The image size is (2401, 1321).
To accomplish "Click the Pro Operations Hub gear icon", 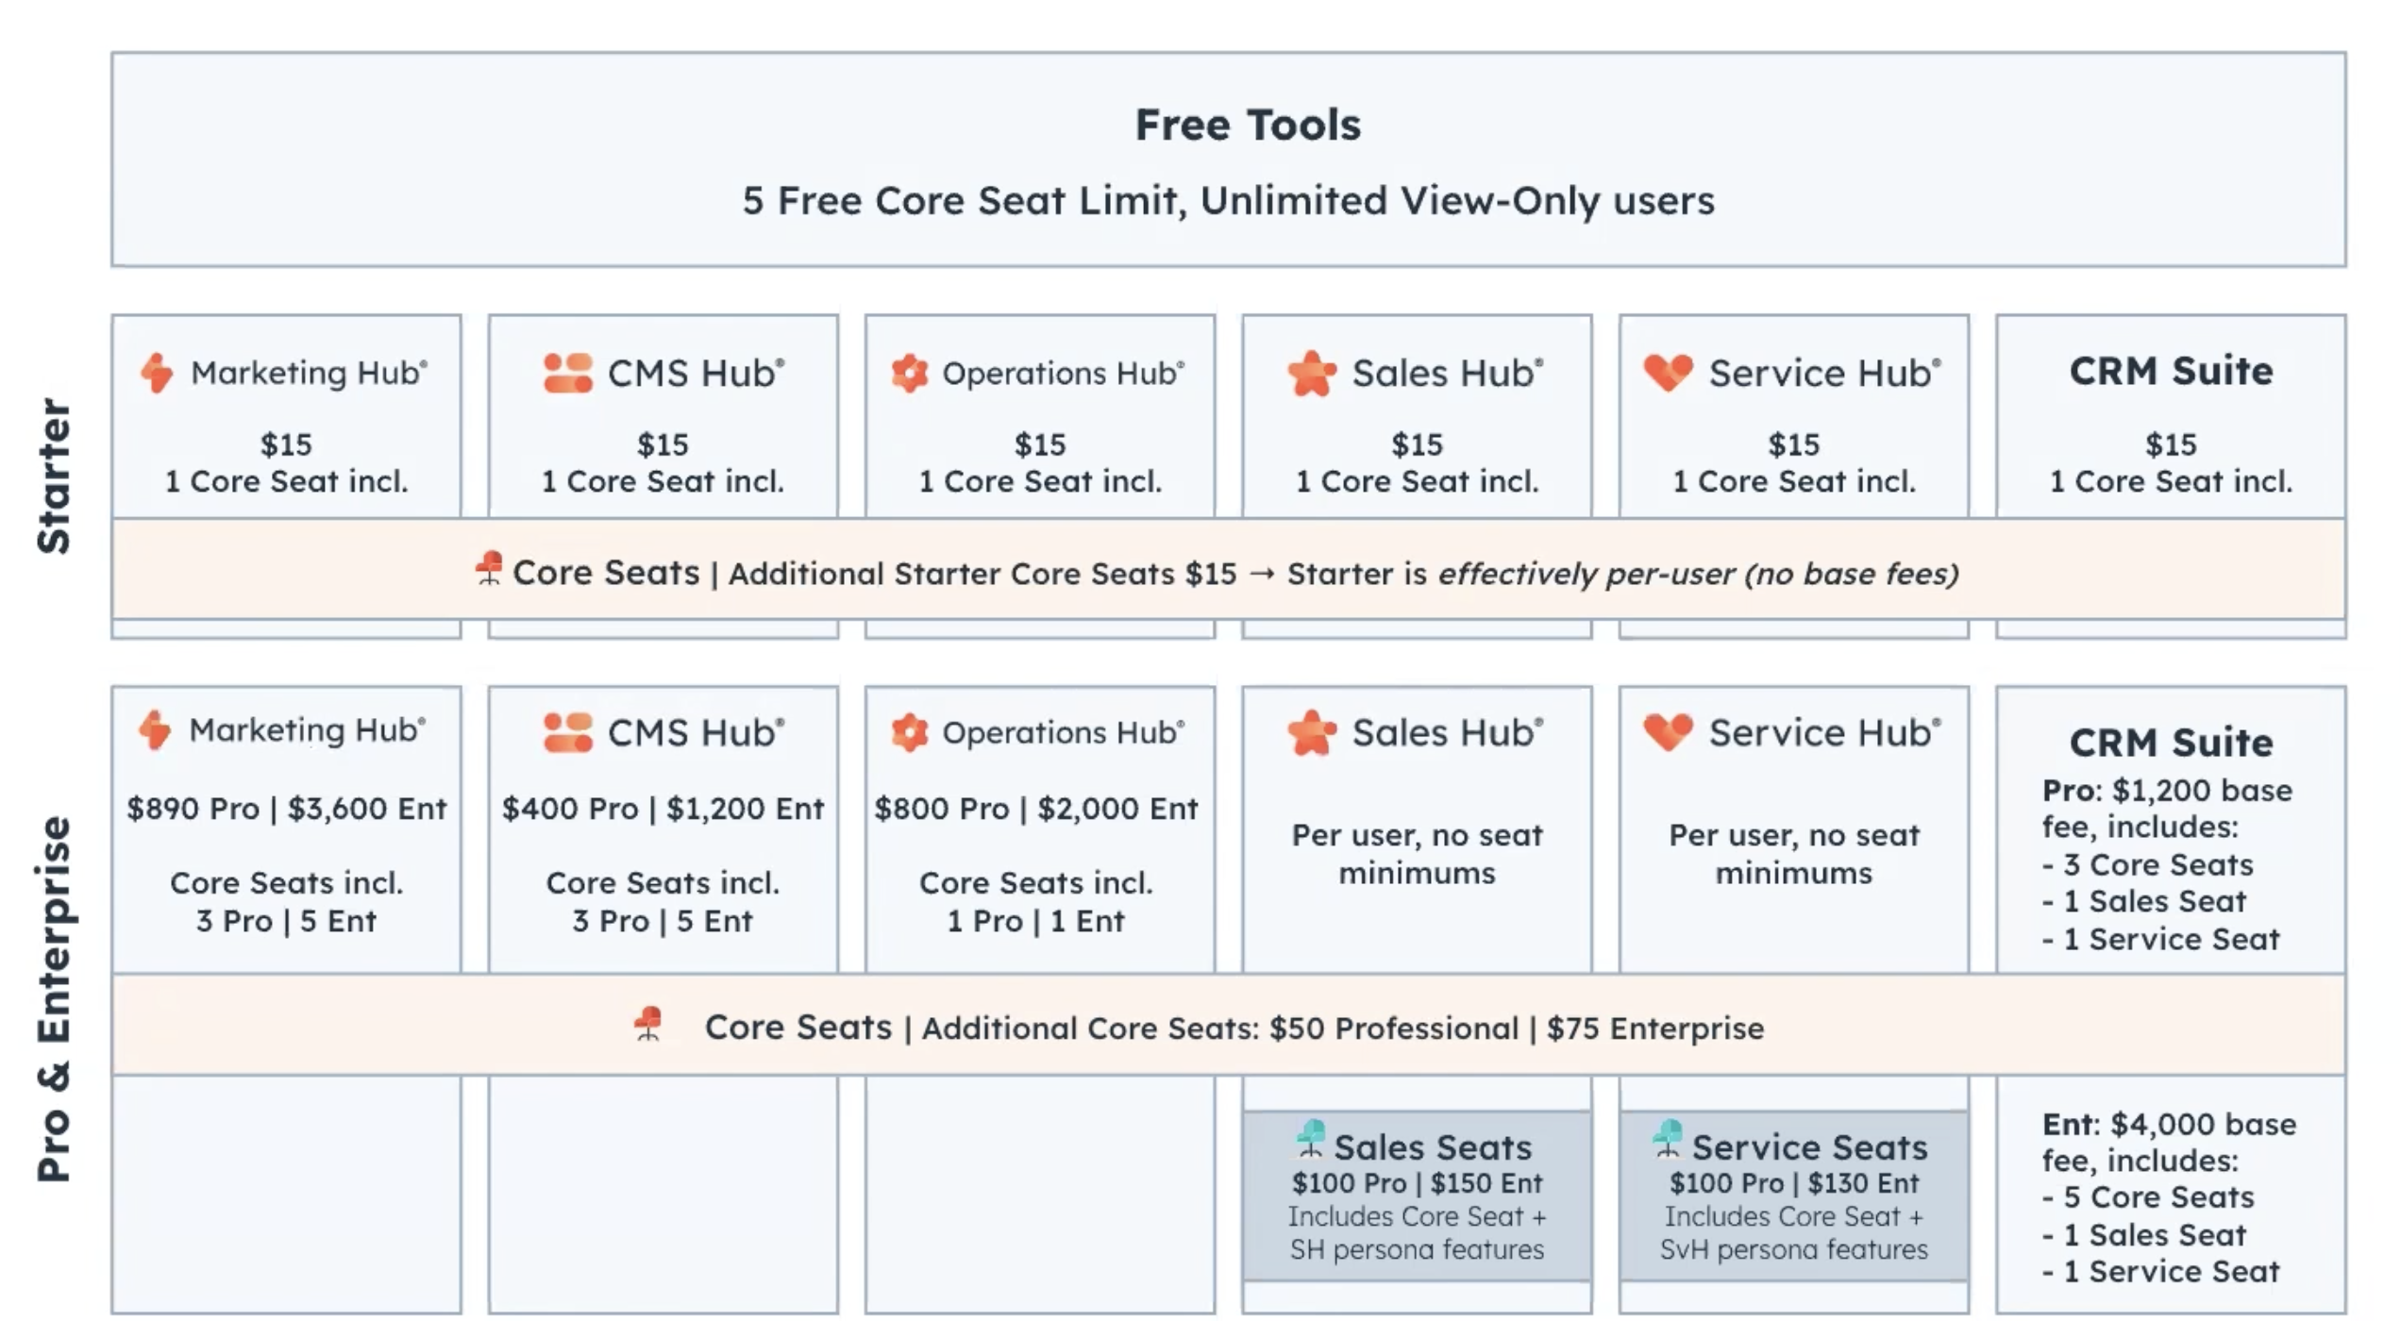I will coord(910,732).
